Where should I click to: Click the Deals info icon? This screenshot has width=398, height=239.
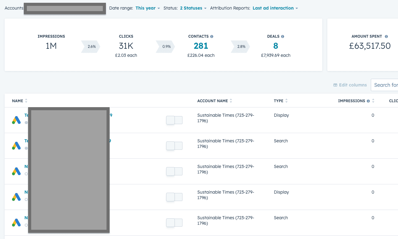click(x=283, y=36)
